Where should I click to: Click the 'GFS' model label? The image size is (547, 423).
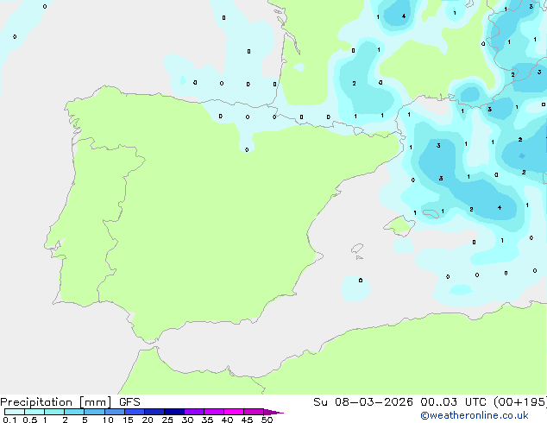point(129,402)
